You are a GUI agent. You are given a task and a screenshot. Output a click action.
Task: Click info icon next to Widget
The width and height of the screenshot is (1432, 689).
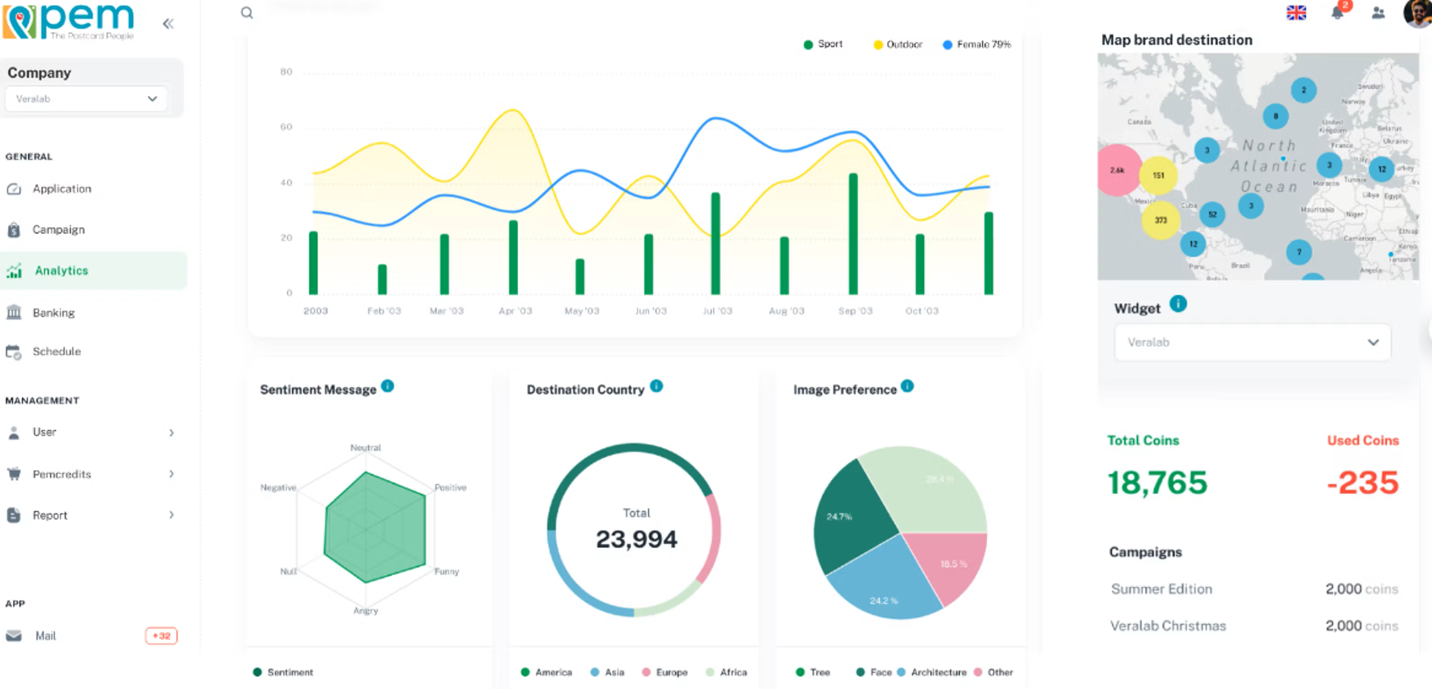[x=1178, y=304]
